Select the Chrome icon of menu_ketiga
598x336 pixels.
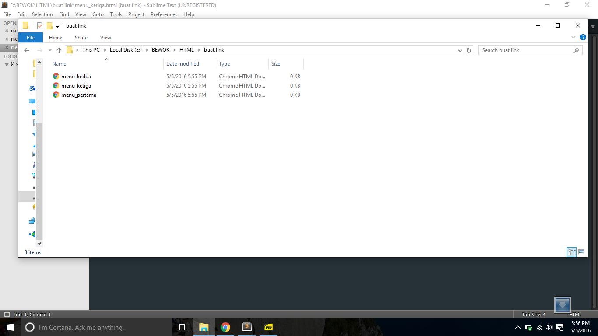[56, 86]
